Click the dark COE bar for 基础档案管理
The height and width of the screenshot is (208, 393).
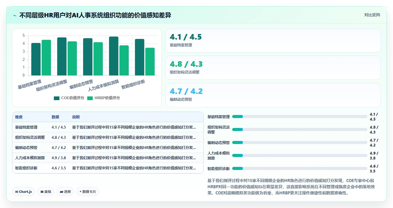coord(36,59)
